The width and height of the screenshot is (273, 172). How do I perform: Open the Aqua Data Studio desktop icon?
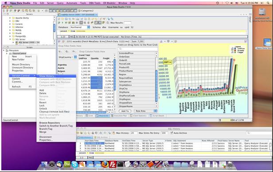point(267,43)
